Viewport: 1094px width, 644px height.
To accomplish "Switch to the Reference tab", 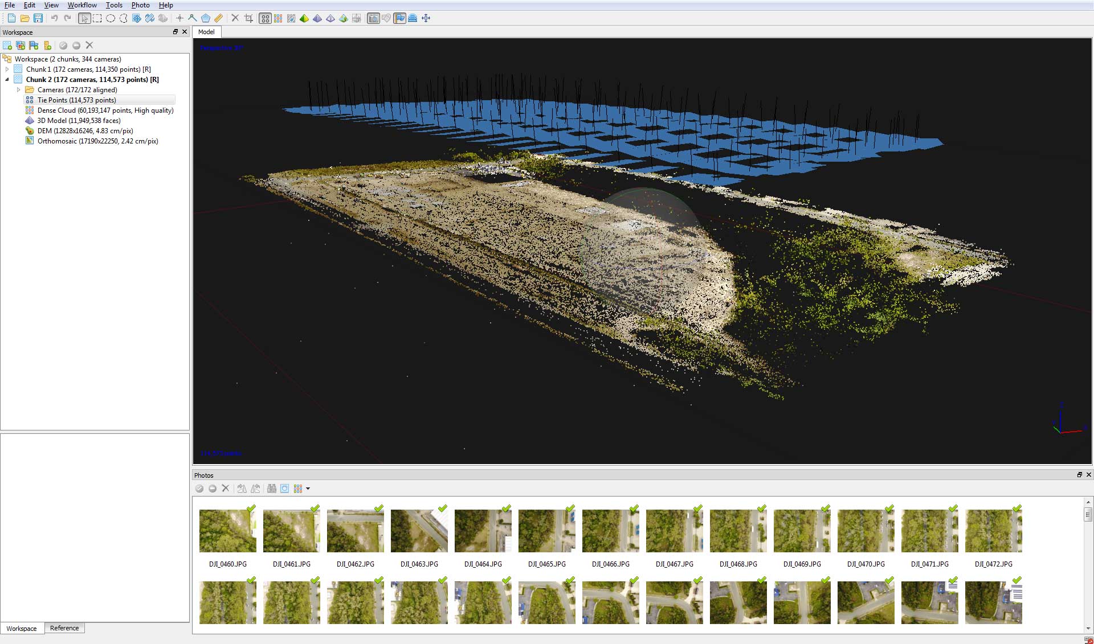I will (64, 628).
